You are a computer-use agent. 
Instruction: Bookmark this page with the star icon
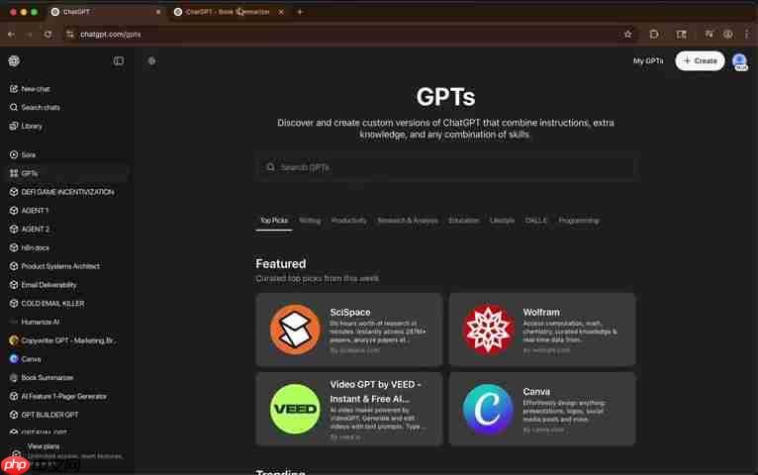tap(627, 35)
